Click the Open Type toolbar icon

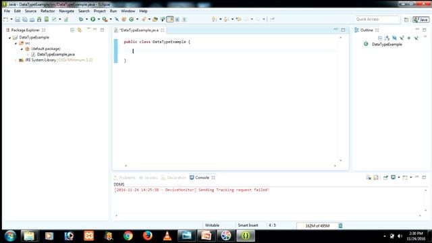pyautogui.click(x=155, y=20)
